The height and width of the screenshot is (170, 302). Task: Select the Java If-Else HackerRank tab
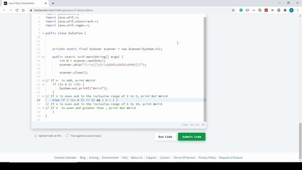25,3
